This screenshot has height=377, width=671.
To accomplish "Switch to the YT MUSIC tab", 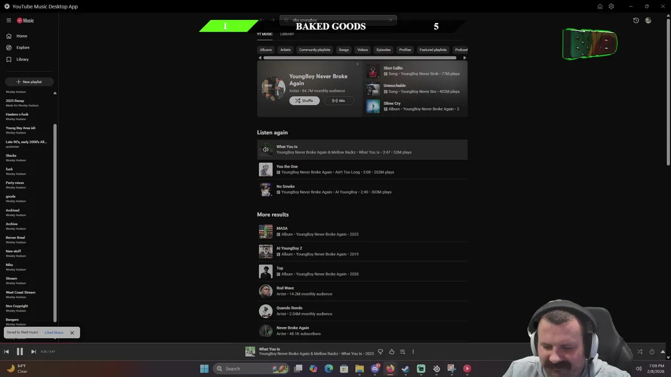I will (265, 34).
